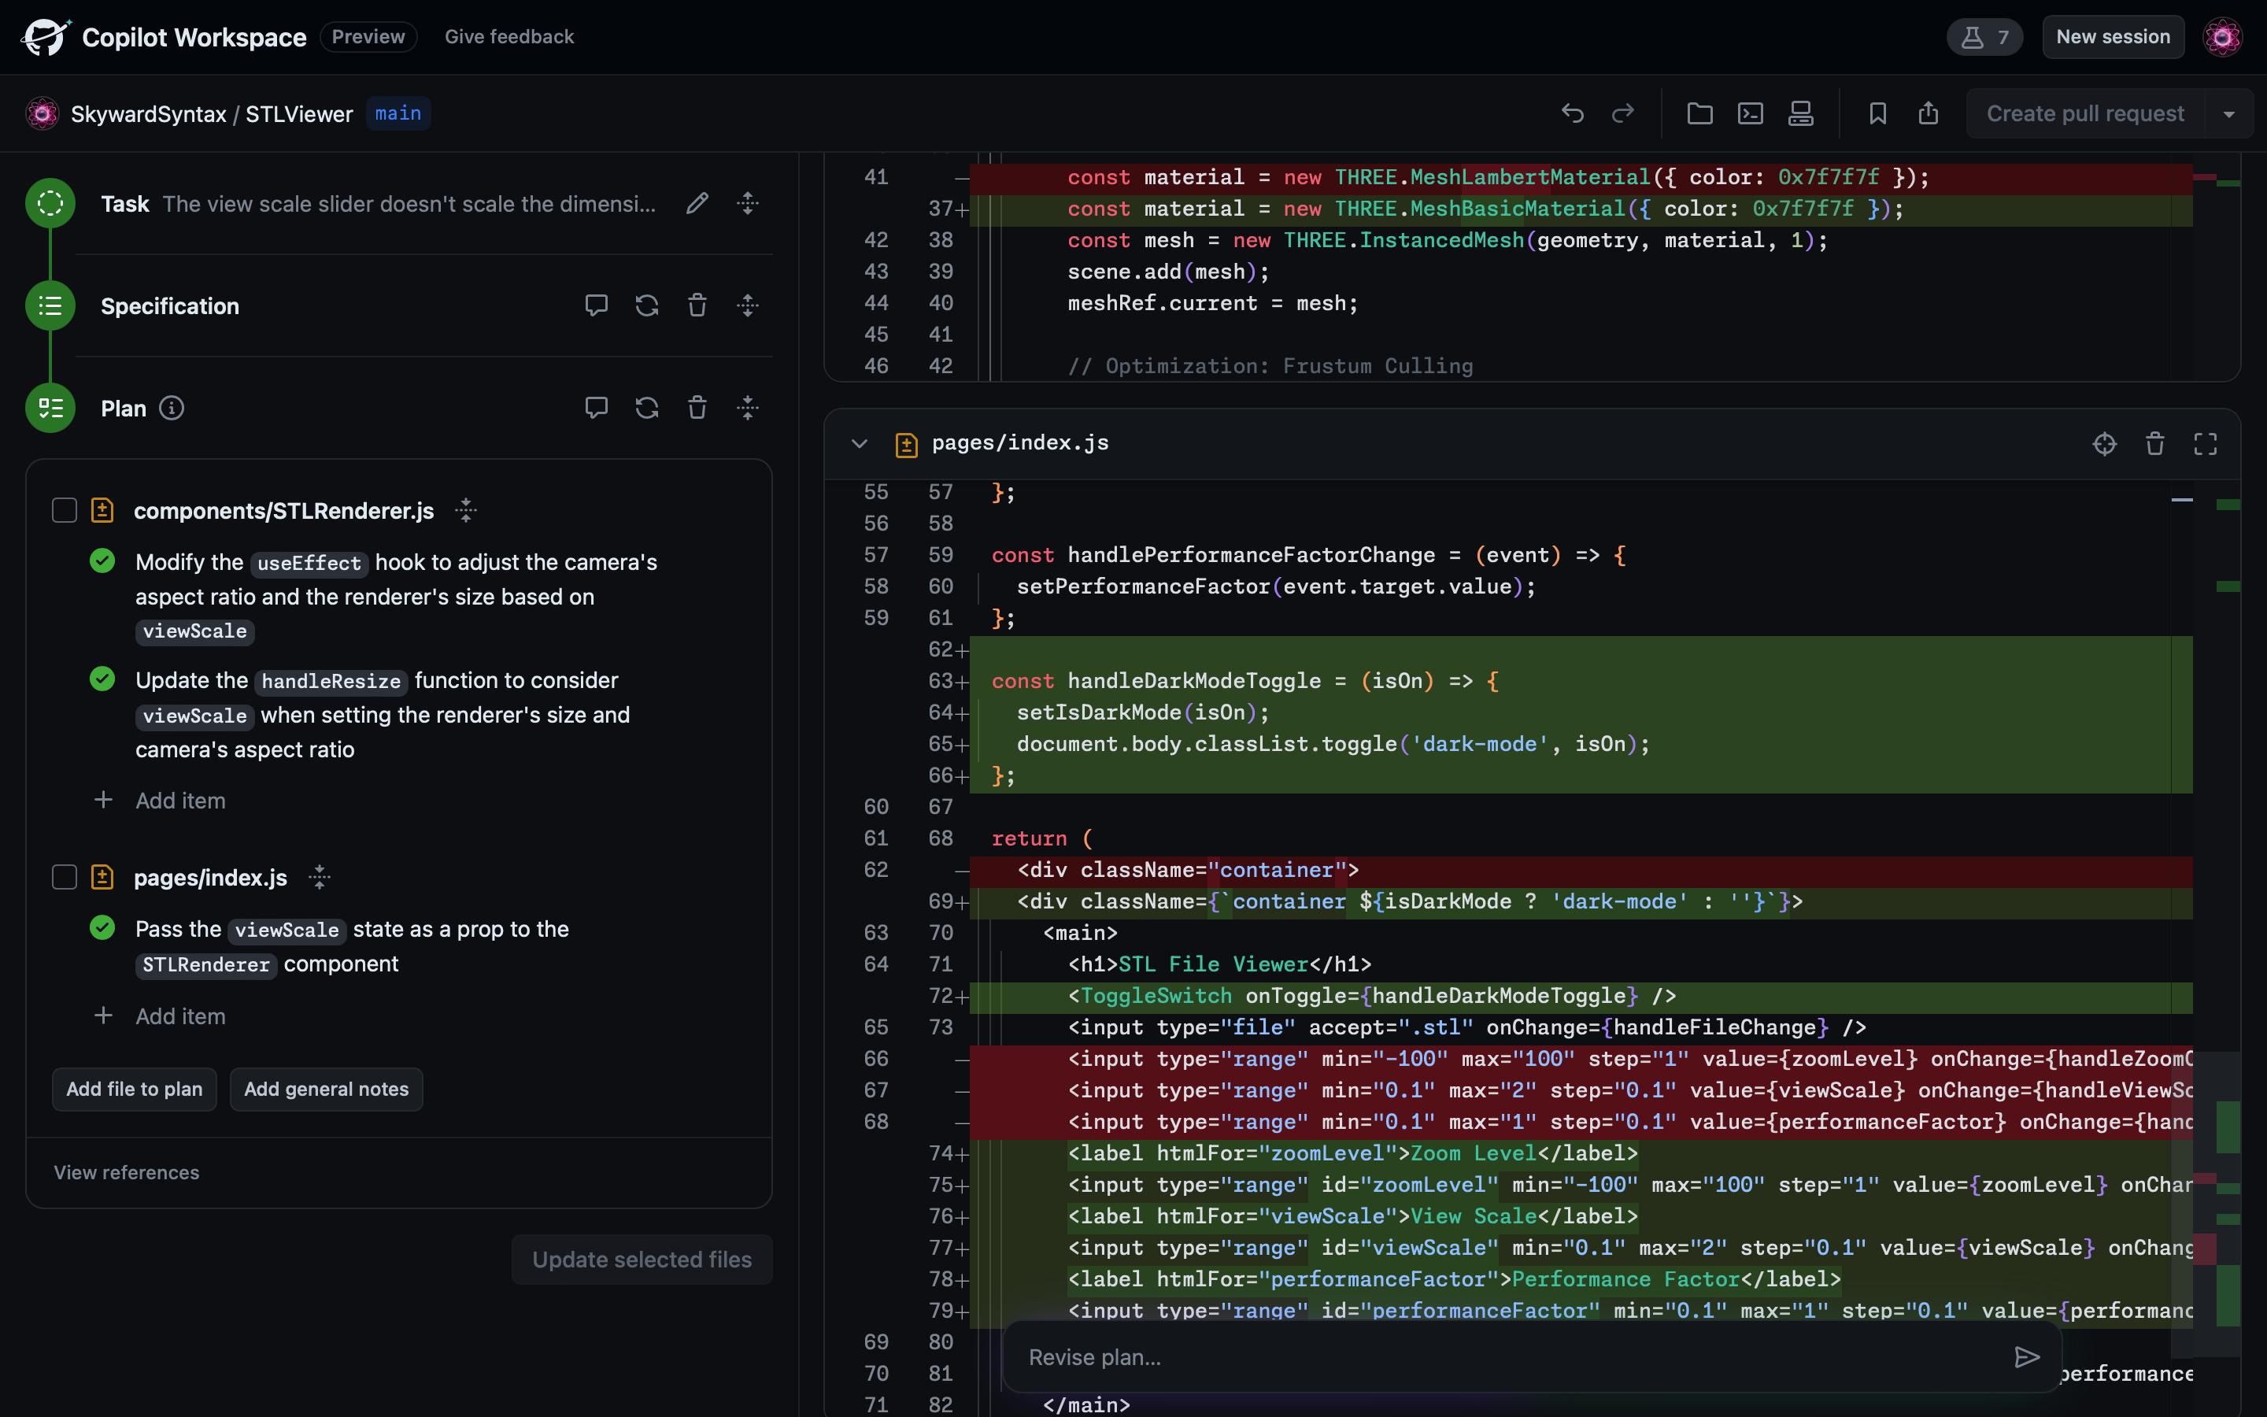
Task: Open STLViewer repository link
Action: point(299,113)
